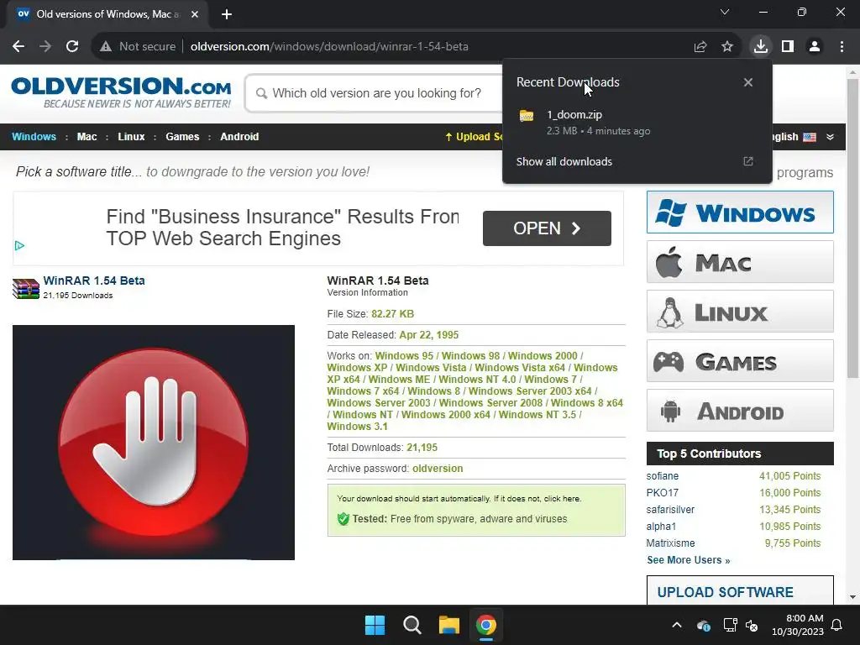Expand the language dropdown chevron
Screen dimensions: 860x645
click(x=830, y=137)
